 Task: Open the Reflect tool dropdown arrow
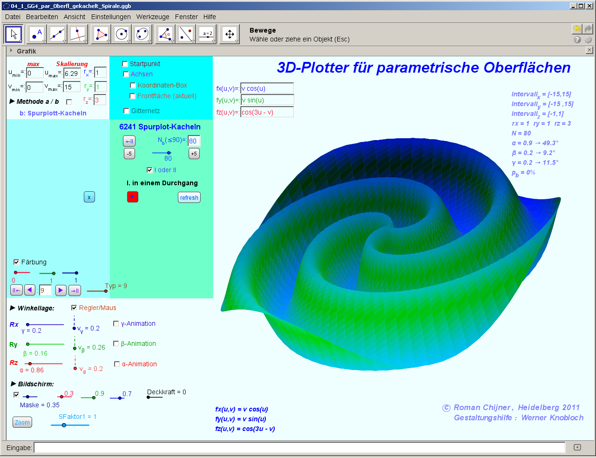(x=193, y=41)
